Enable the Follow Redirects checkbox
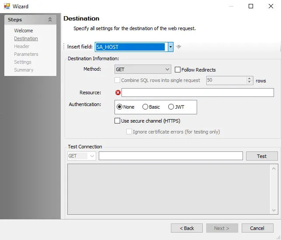The width and height of the screenshot is (281, 240). (177, 70)
